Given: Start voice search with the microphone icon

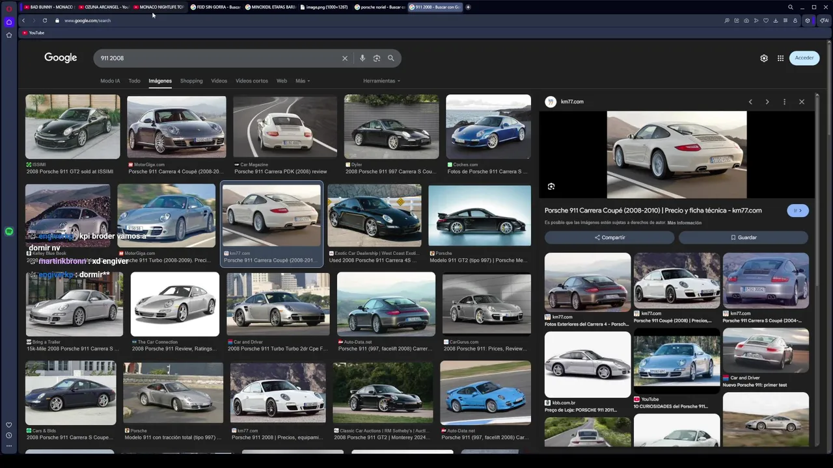Looking at the screenshot, I should (362, 58).
